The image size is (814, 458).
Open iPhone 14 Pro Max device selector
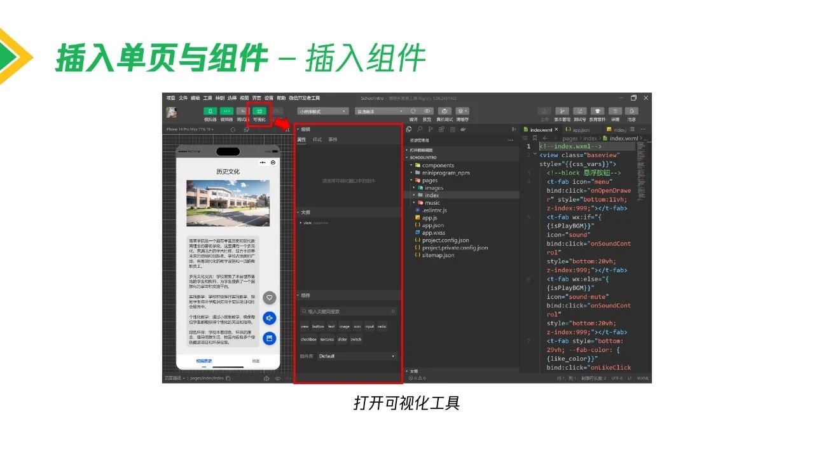pos(190,129)
